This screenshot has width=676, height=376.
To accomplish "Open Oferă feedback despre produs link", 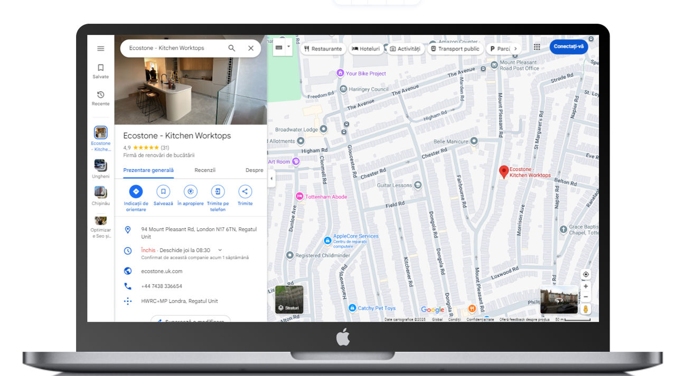I will tap(525, 320).
